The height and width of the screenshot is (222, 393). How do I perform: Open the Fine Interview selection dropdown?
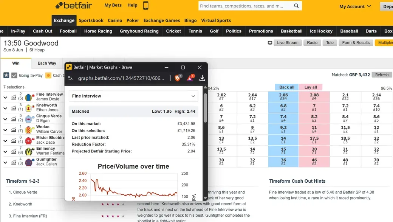click(133, 96)
